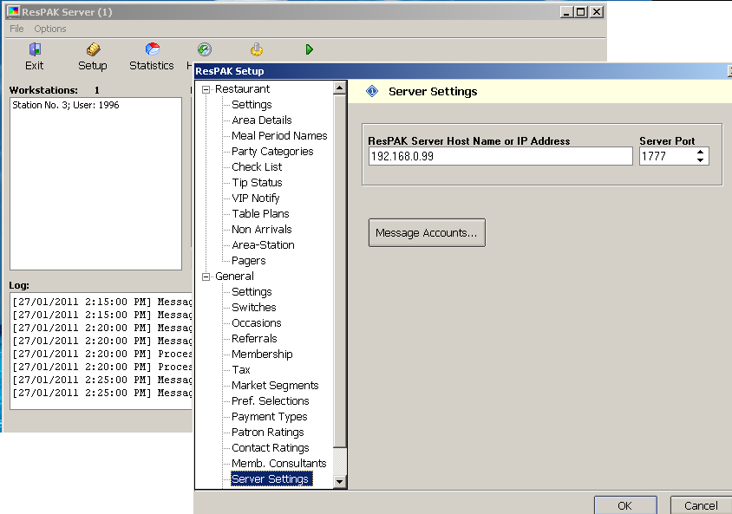Click the tree scrollbar down arrow

[x=340, y=482]
